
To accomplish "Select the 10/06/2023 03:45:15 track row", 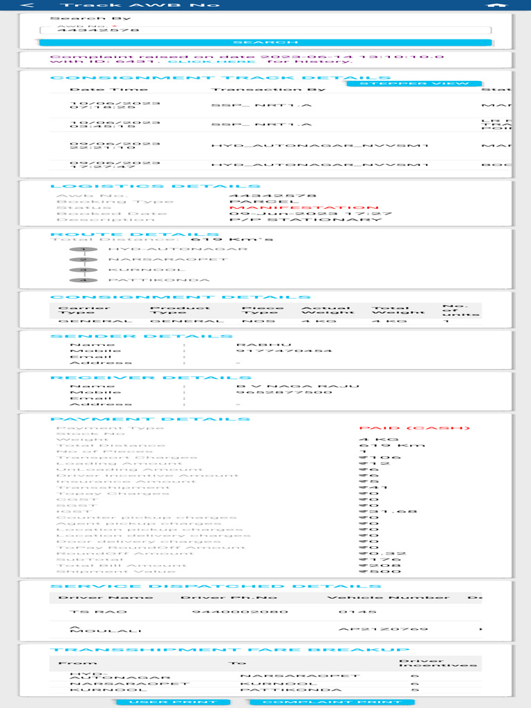I will tap(280, 124).
